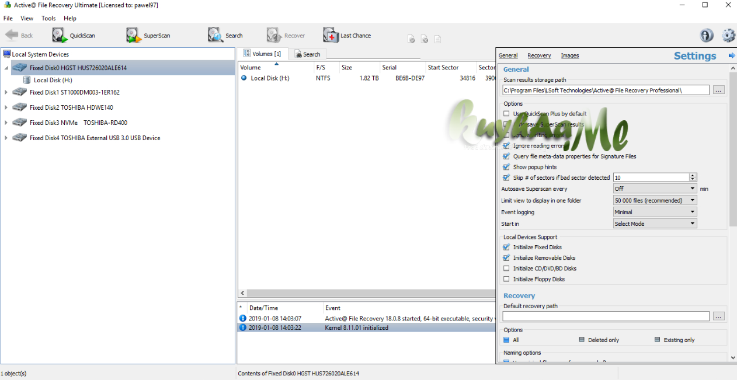Click the Local System Devices computer icon
The image size is (737, 380).
pyautogui.click(x=7, y=54)
